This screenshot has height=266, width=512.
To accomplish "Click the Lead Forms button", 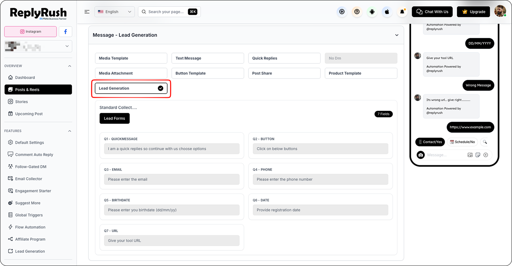I will pos(115,118).
